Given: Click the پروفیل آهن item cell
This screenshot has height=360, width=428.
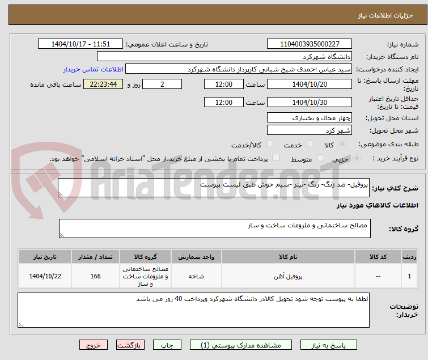Looking at the screenshot, I should point(288,276).
